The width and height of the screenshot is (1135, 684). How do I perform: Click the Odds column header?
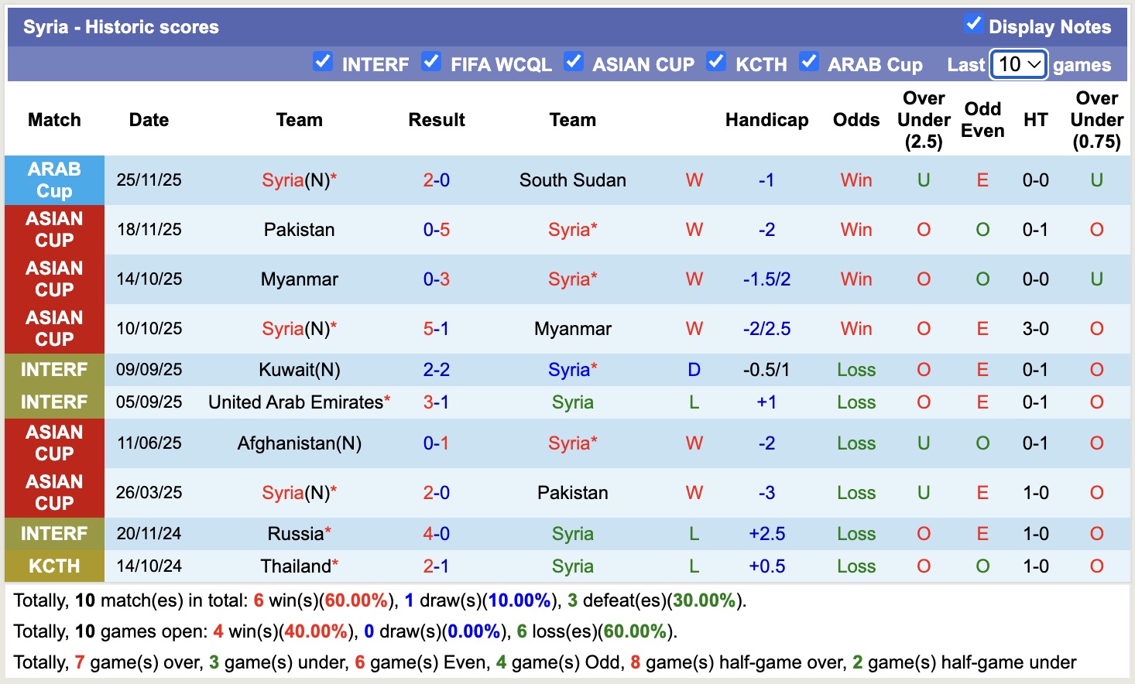click(856, 120)
